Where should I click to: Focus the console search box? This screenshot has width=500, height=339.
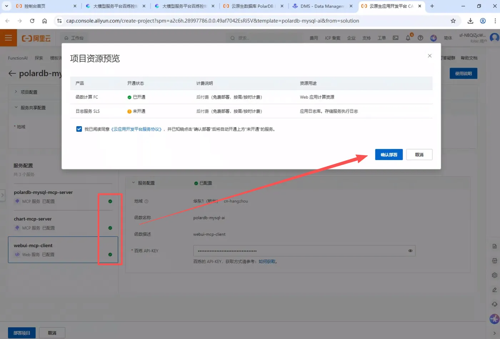[x=264, y=38]
